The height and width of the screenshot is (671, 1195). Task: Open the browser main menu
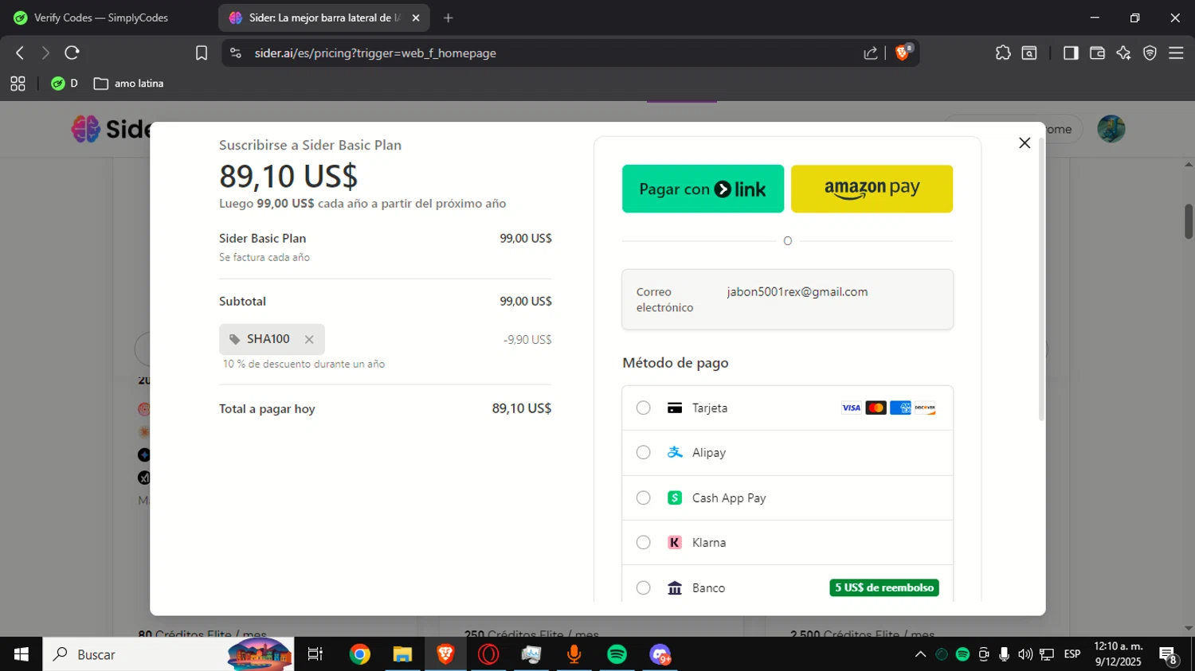pyautogui.click(x=1176, y=53)
